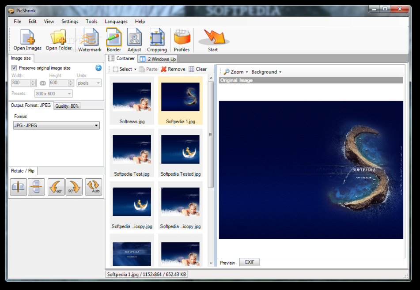The image size is (420, 290).
Task: Open Profiles from the toolbar
Action: [x=182, y=40]
